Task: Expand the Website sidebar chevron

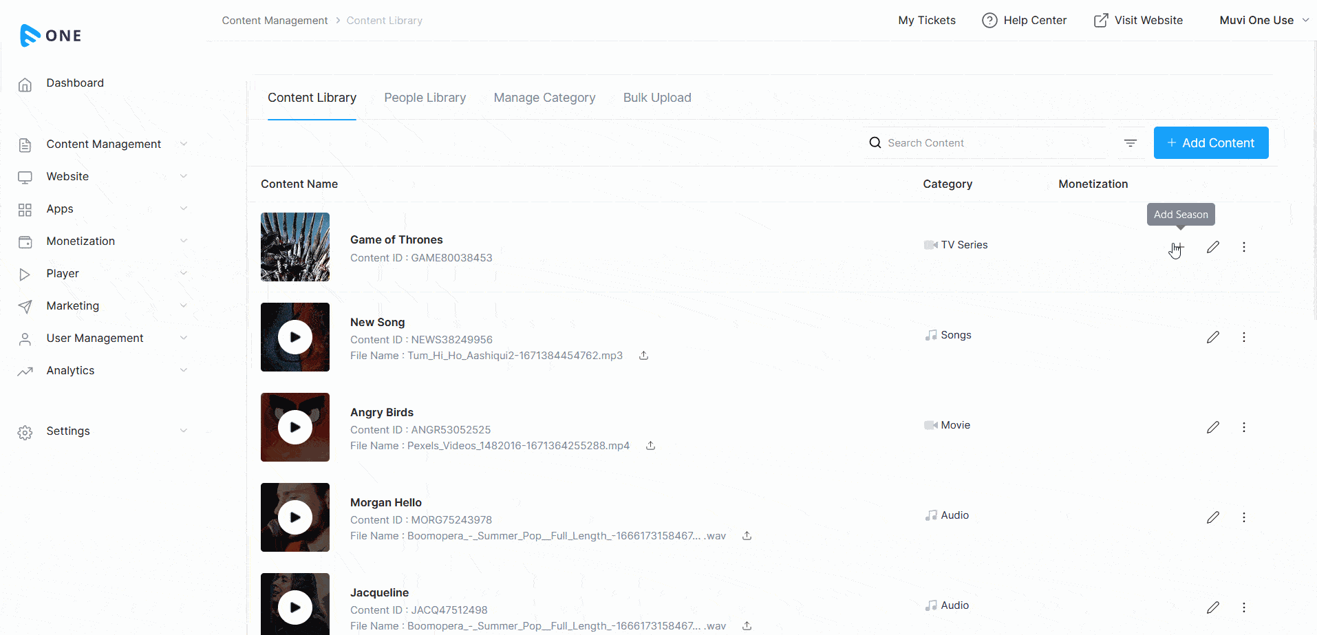Action: click(184, 176)
